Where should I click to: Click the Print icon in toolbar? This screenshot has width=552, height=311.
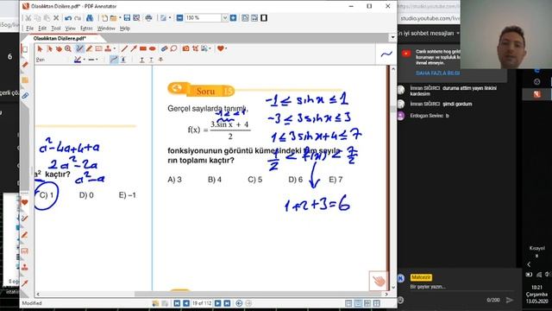(x=148, y=17)
